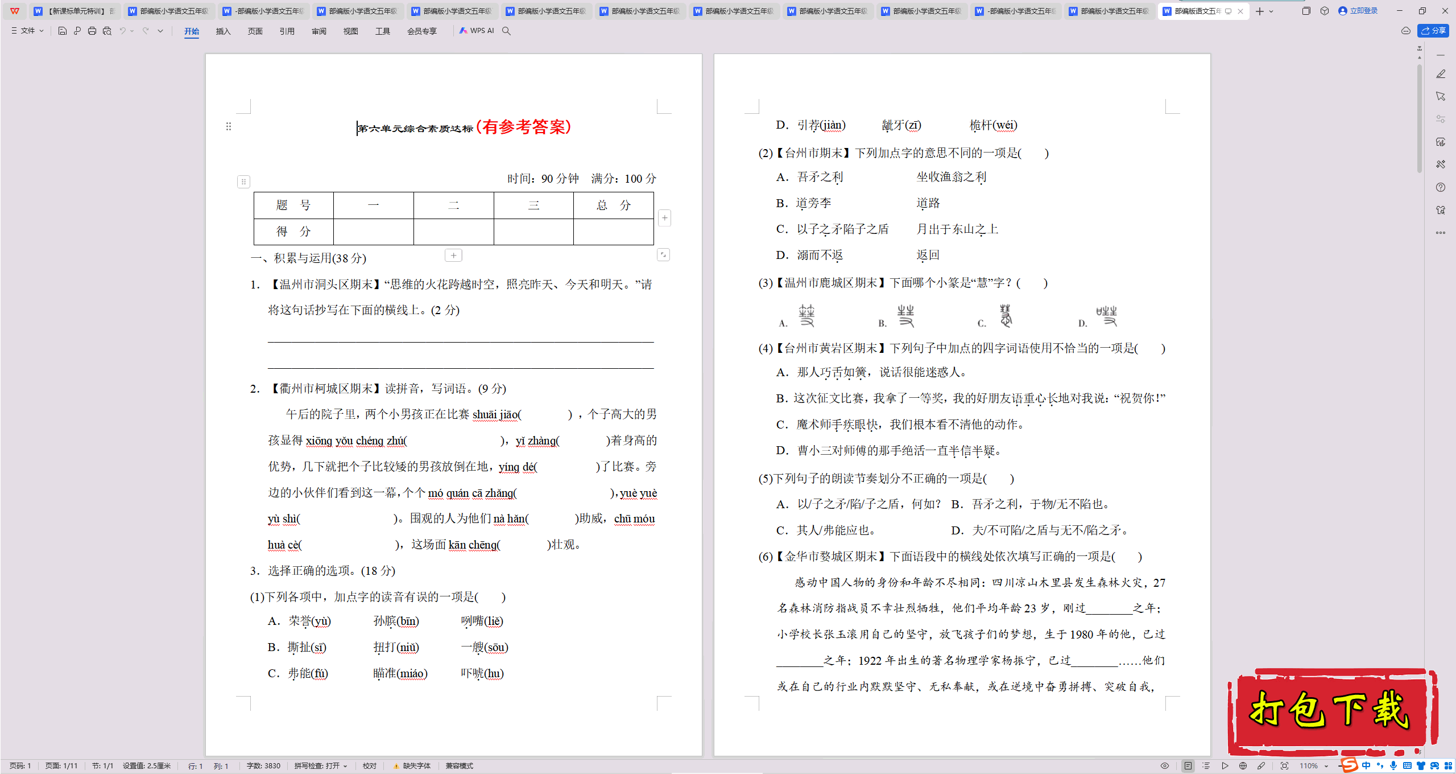
Task: Open the properties settings icon in the right sidebar
Action: 1441,119
